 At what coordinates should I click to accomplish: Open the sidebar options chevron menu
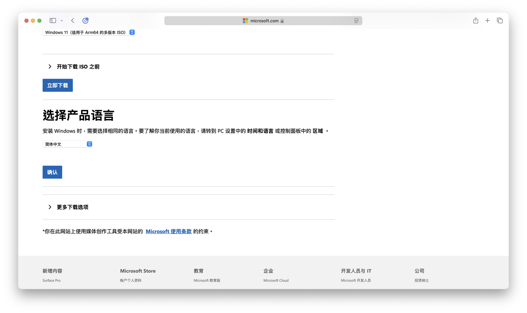tap(61, 21)
